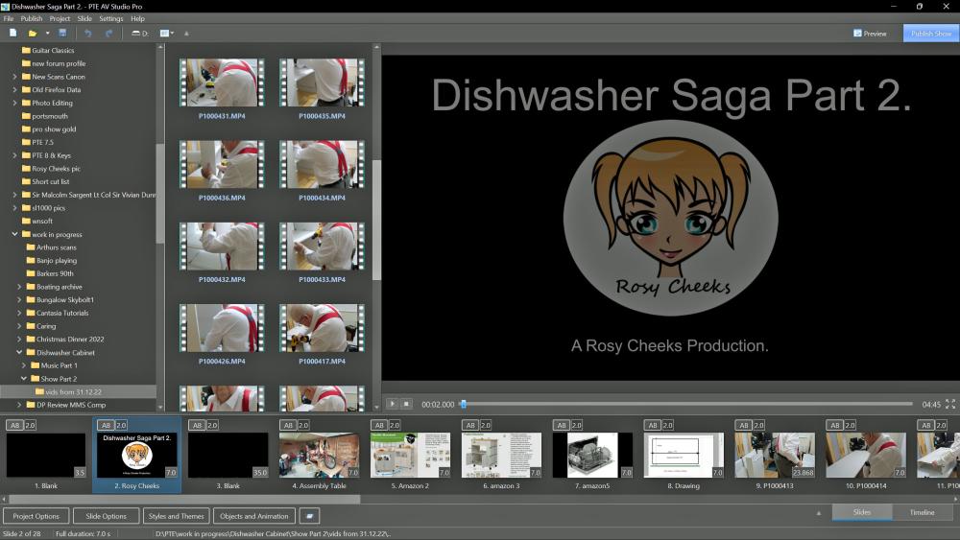Expand the Music Part 1 folder

pos(24,365)
